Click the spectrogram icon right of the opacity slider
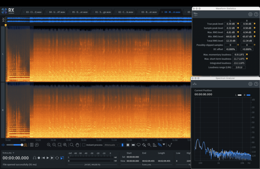Screen dimensions: 260x169 point(25,145)
